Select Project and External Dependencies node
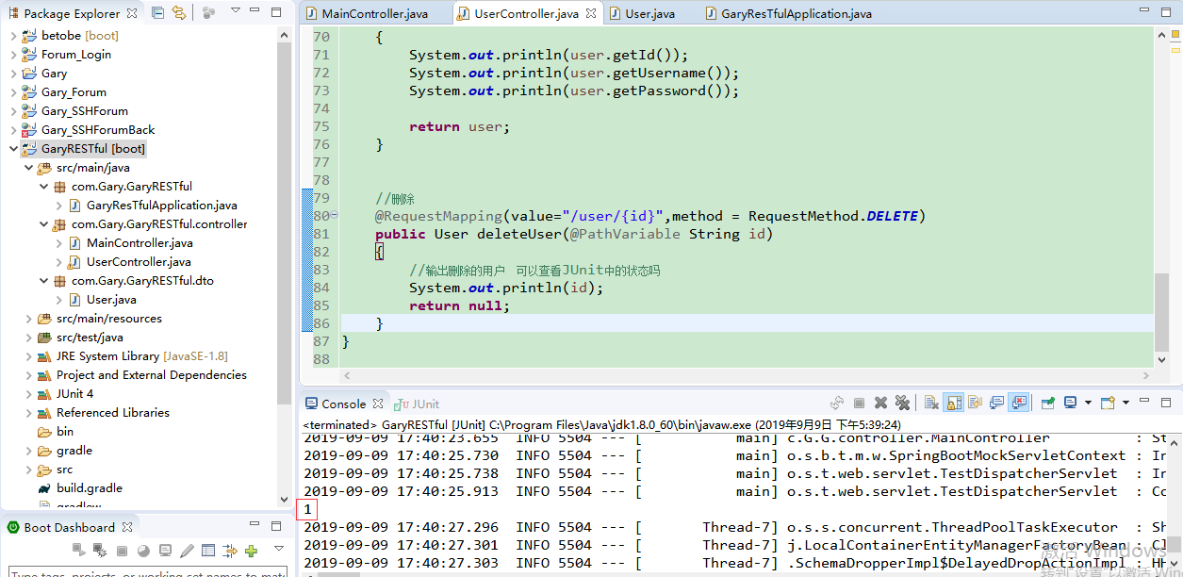 tap(152, 375)
